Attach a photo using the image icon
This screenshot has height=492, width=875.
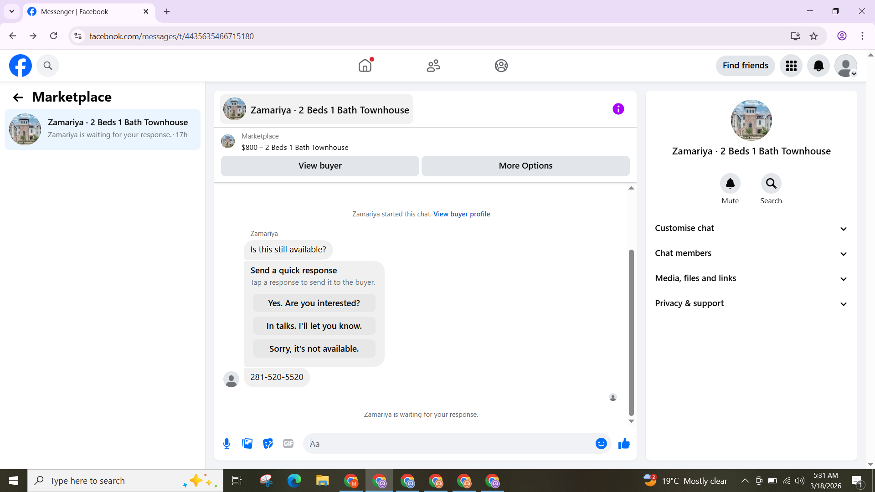(x=247, y=444)
